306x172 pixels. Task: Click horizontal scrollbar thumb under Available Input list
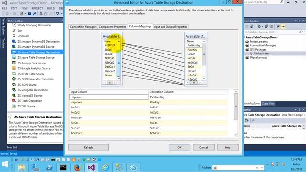[x=109, y=83]
